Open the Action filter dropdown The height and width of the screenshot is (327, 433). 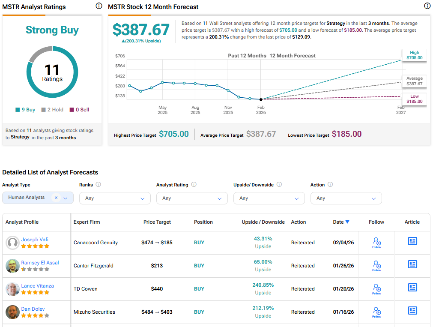coord(346,198)
